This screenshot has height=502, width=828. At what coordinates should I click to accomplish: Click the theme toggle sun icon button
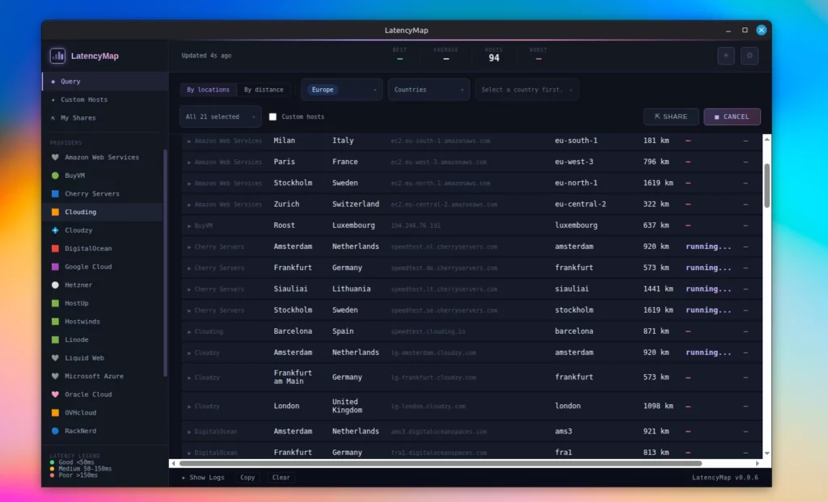725,56
